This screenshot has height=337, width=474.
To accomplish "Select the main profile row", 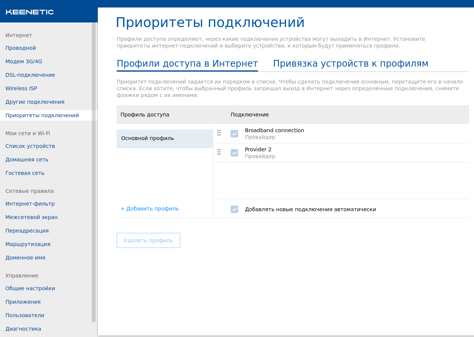I will coord(165,139).
